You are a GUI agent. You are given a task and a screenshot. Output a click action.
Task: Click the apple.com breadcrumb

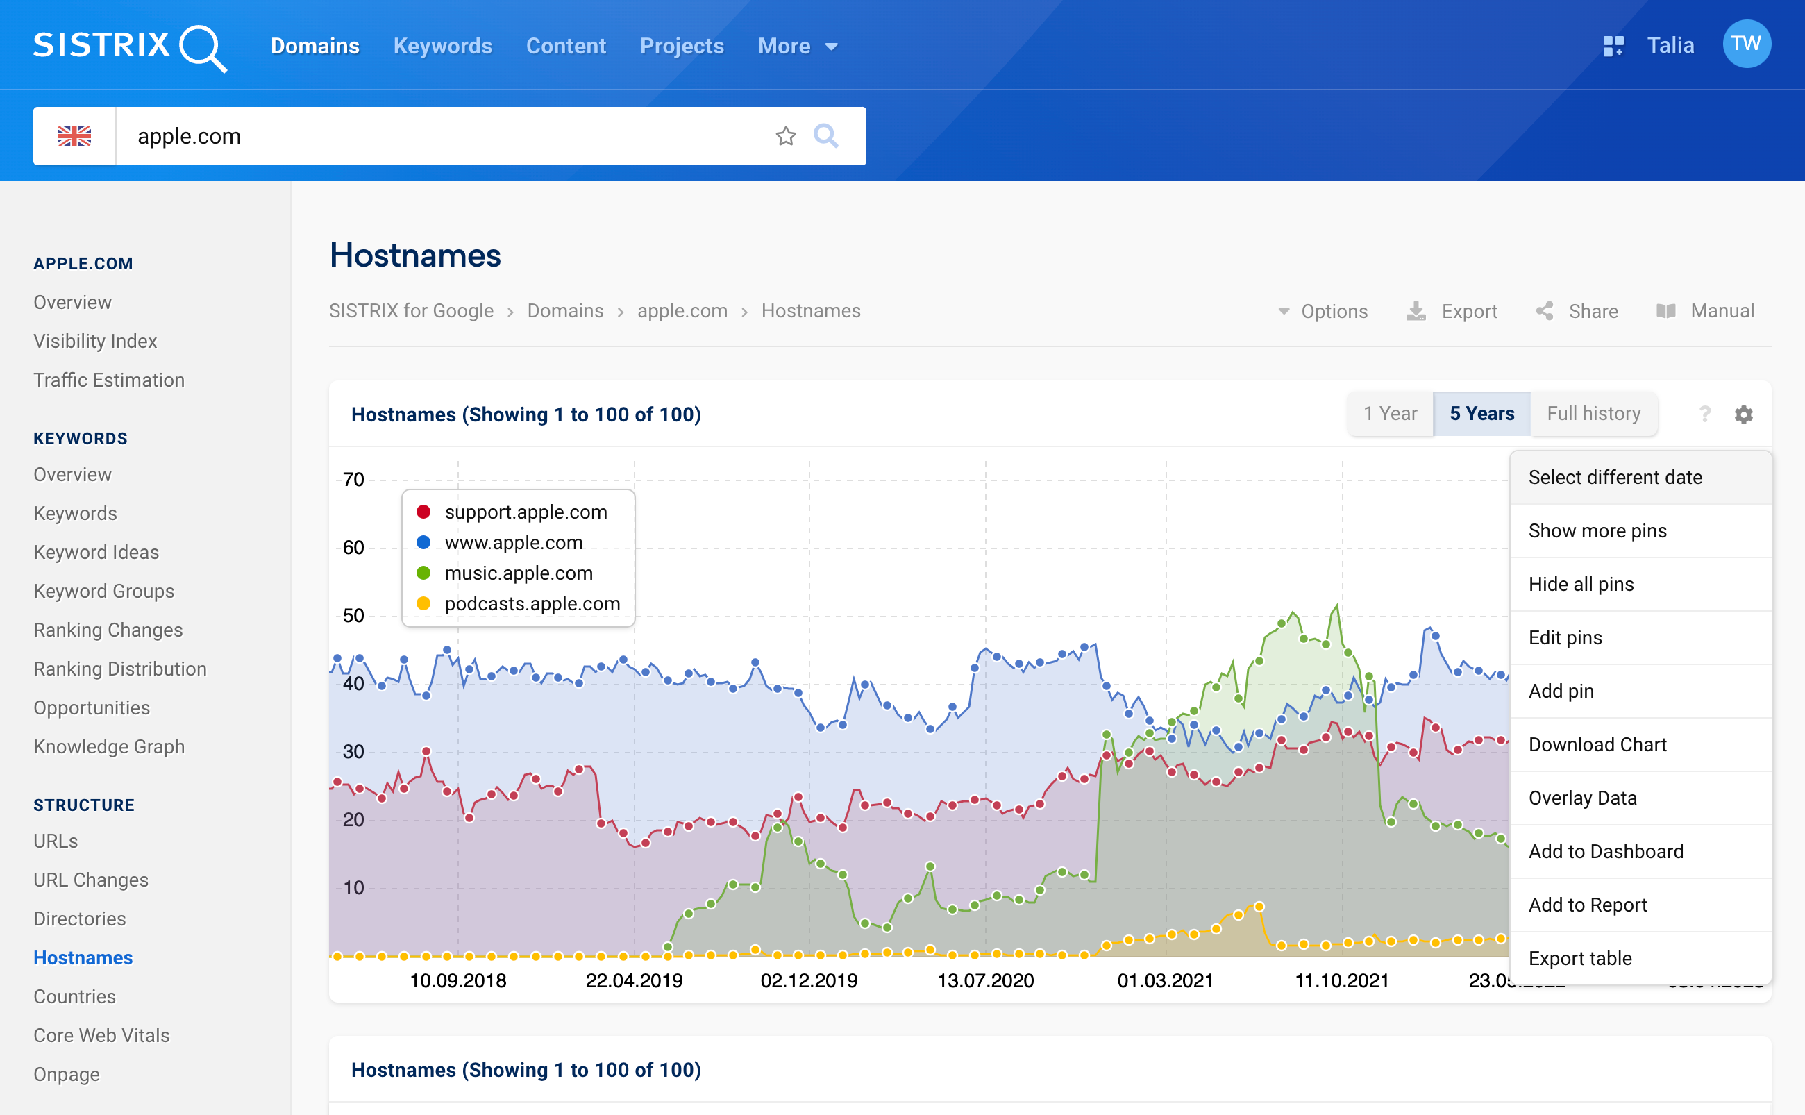pyautogui.click(x=682, y=311)
